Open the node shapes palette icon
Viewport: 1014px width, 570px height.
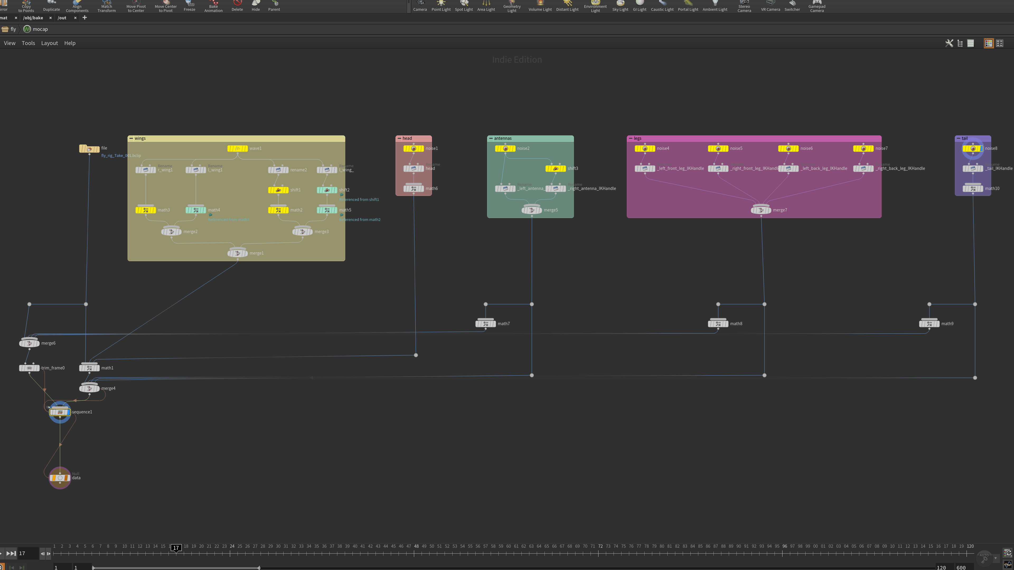999,43
